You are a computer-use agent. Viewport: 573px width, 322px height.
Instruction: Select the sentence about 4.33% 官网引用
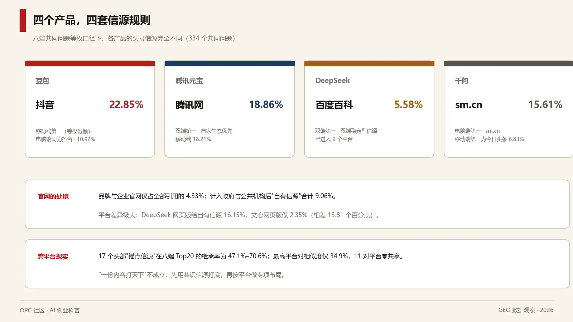click(x=218, y=196)
